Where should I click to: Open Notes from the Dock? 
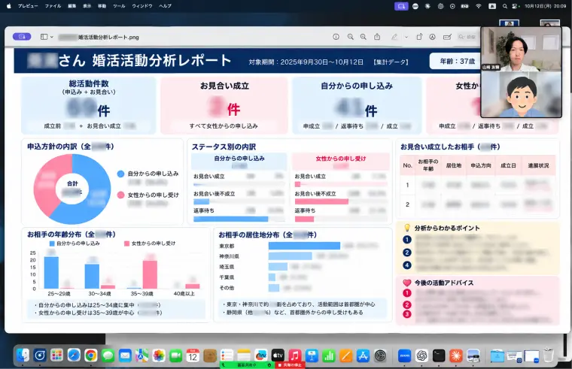[x=244, y=355]
